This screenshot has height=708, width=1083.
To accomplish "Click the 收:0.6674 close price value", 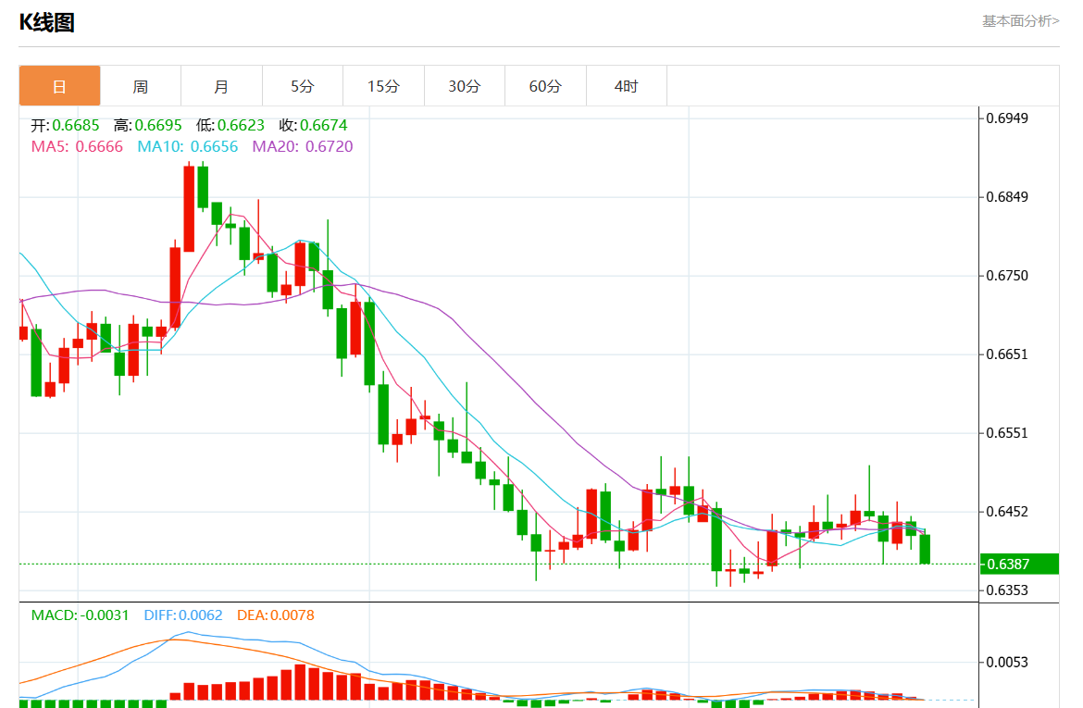I will (x=313, y=125).
